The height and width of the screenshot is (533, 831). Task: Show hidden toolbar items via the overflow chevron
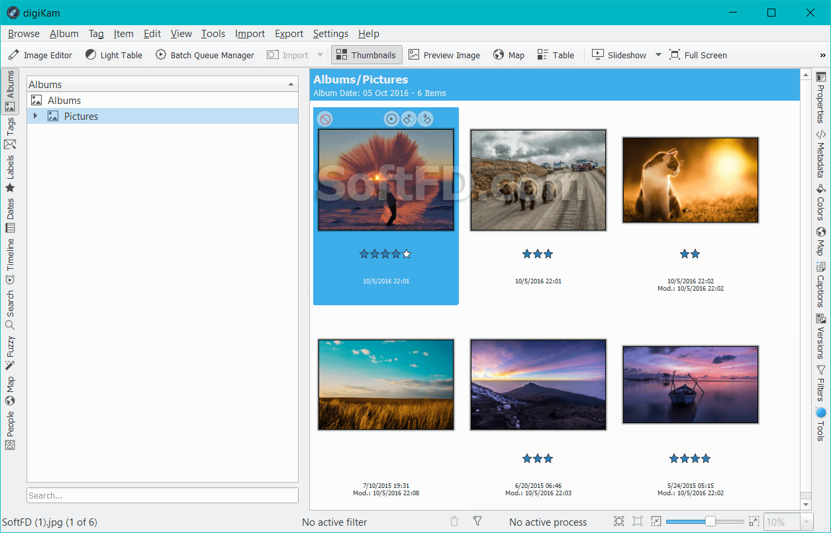823,55
